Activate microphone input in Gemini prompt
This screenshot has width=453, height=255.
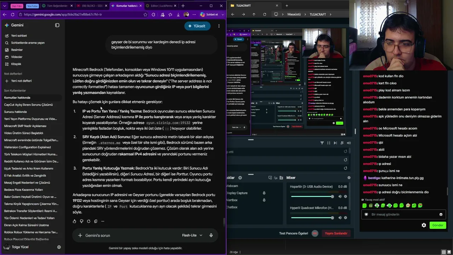point(211,236)
